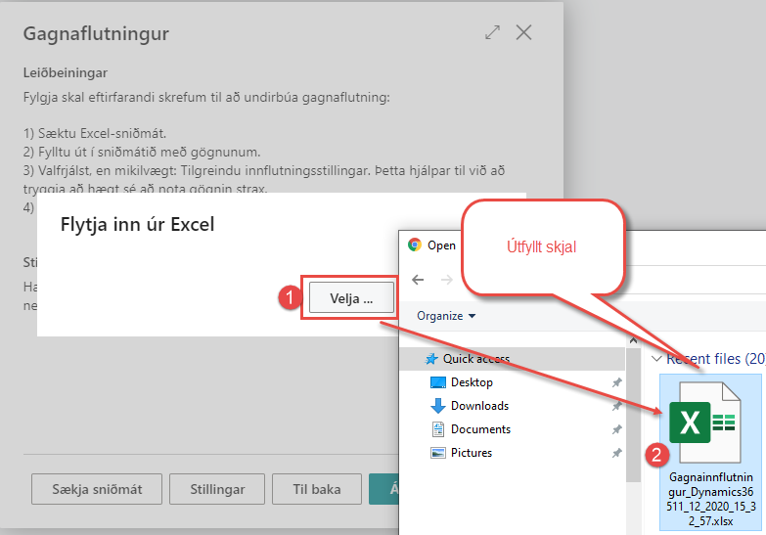This screenshot has width=766, height=535.
Task: Open the Pictures folder icon
Action: coord(437,453)
